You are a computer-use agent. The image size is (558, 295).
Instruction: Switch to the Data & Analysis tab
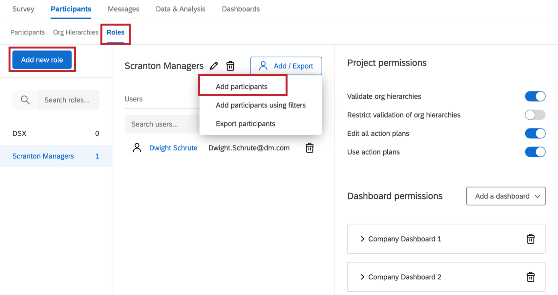(180, 9)
